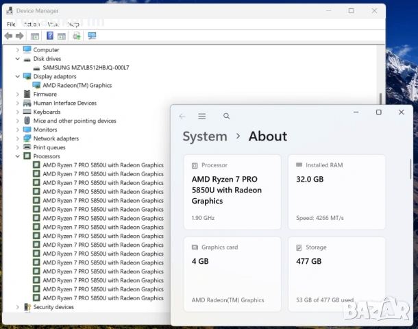
Task: Scan for hardware changes monitor icon
Action: 92,36
